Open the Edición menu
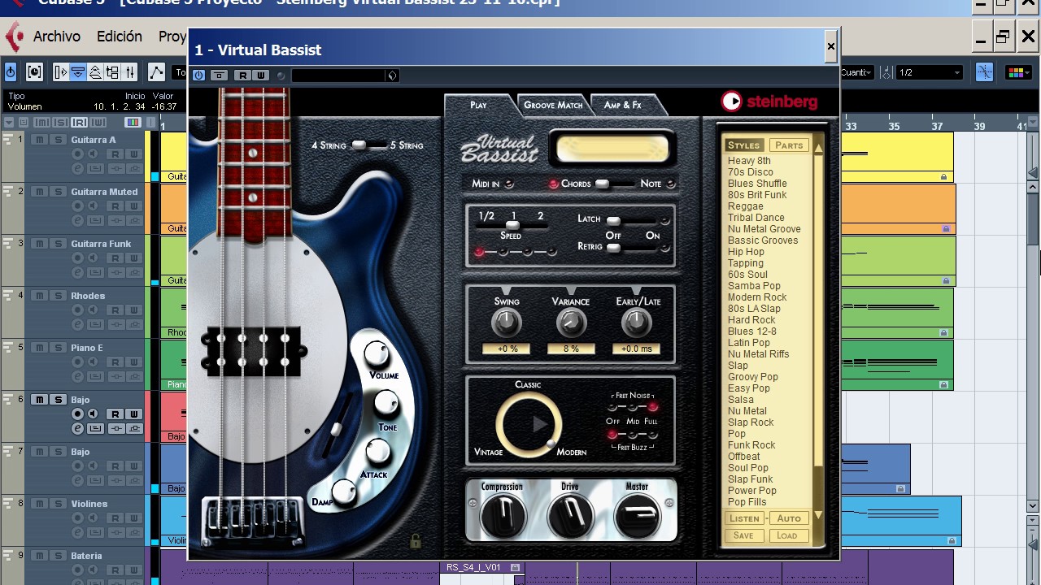Viewport: 1041px width, 585px height. pos(120,37)
